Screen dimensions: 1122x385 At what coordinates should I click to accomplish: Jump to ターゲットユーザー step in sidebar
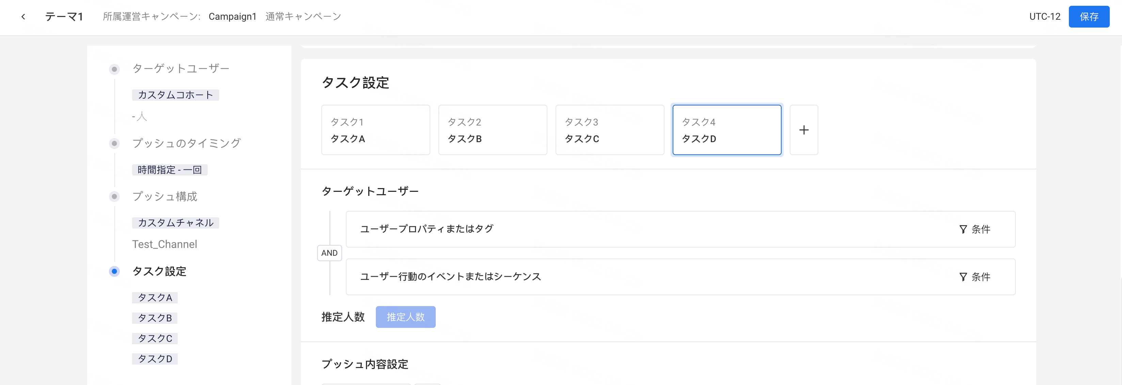181,69
